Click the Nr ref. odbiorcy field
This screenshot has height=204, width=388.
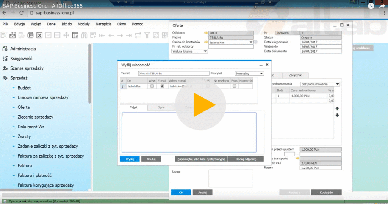pos(231,46)
